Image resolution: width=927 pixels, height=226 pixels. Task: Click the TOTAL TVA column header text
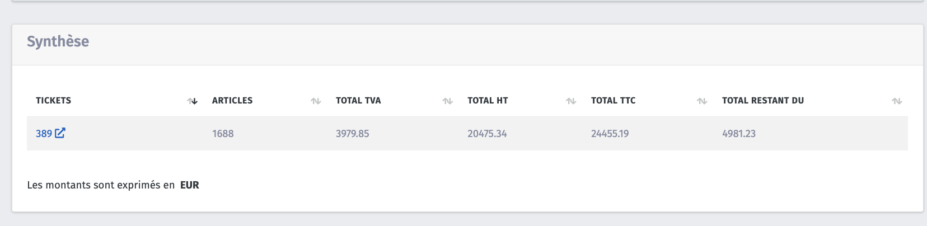tap(358, 101)
